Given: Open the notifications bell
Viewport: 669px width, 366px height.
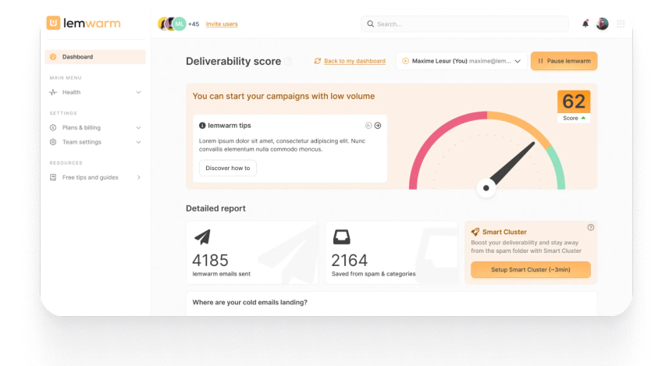Looking at the screenshot, I should tap(585, 24).
